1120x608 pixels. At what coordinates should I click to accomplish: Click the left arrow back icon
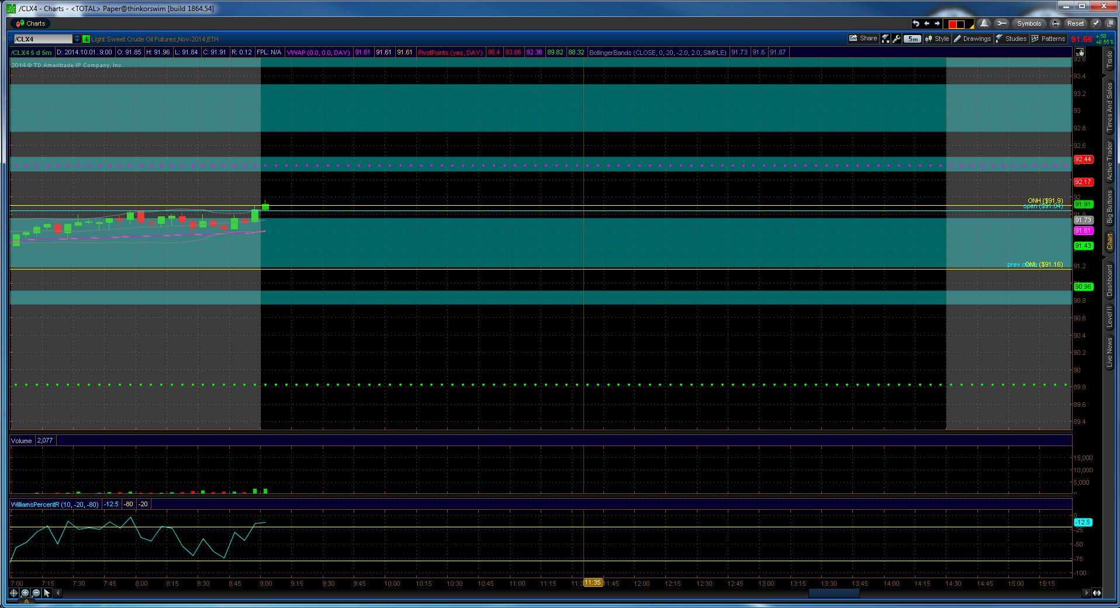tap(927, 23)
